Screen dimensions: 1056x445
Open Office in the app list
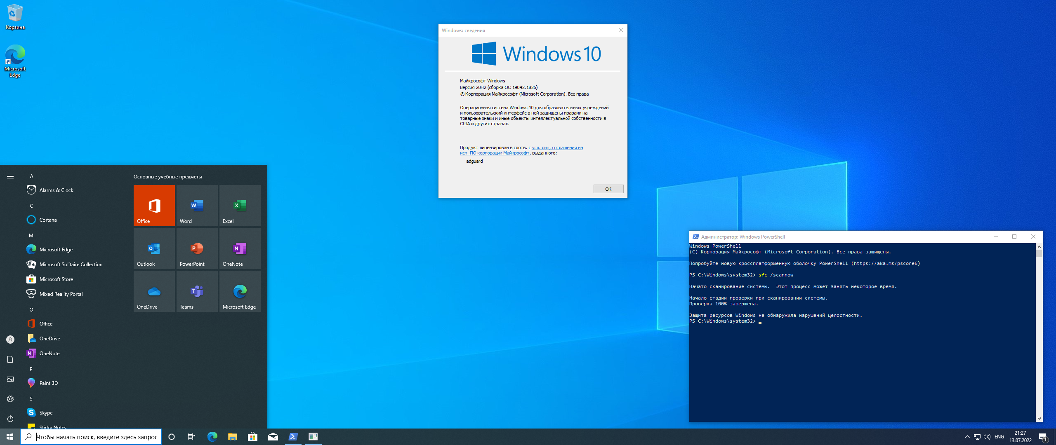(x=74, y=323)
